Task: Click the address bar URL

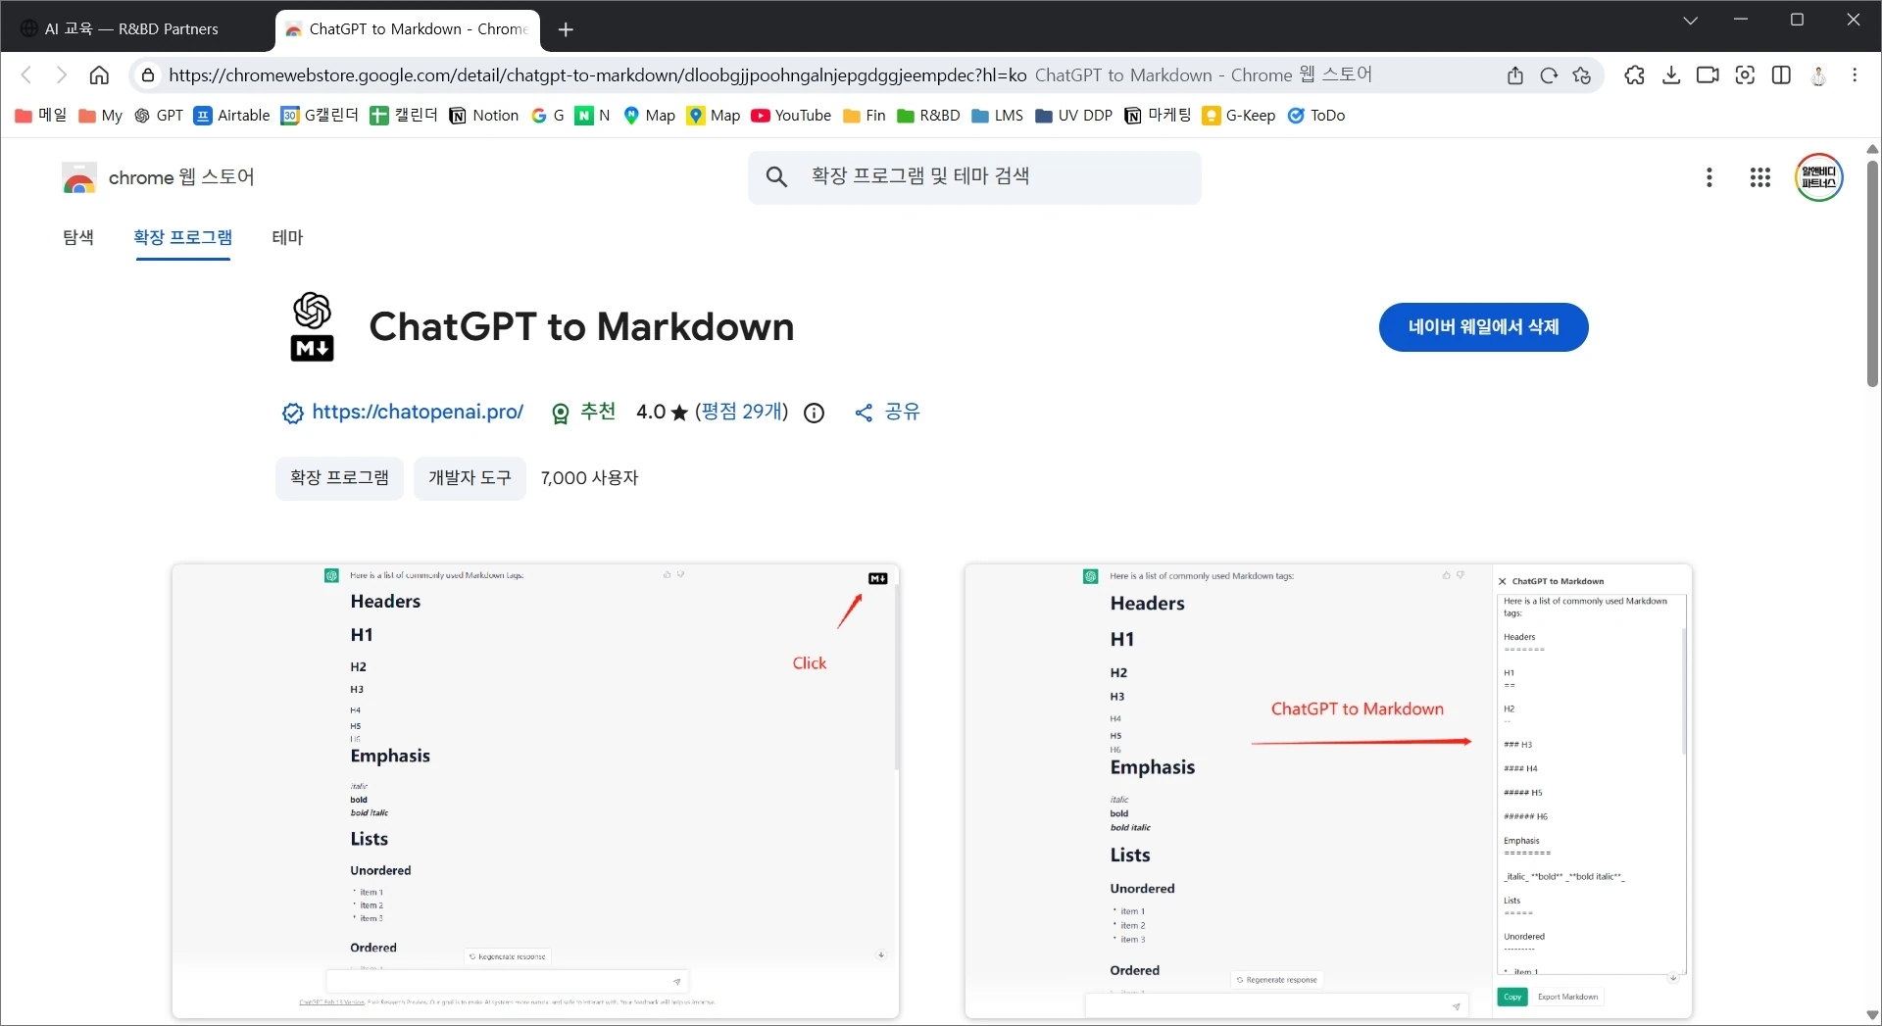Action: pos(597,75)
